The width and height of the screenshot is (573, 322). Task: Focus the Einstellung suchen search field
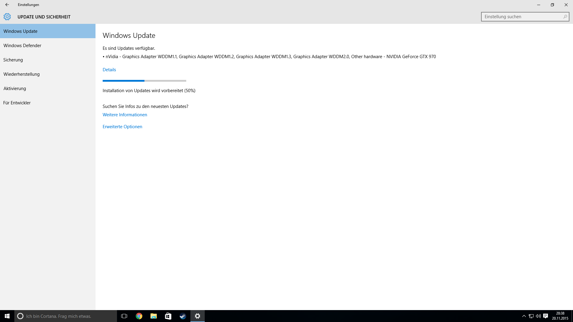point(525,17)
